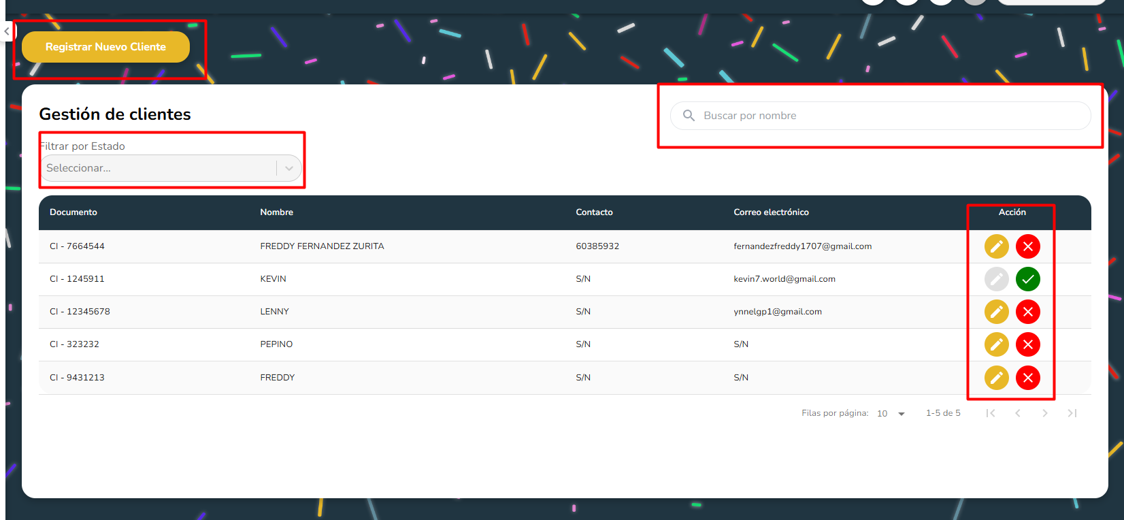Sort by the Nombre column header
The height and width of the screenshot is (520, 1124).
click(x=276, y=212)
